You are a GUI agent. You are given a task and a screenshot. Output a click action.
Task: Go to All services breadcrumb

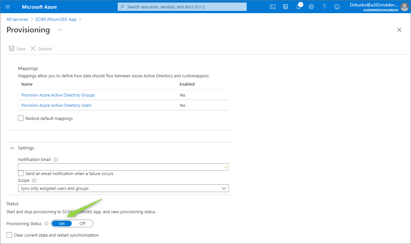click(17, 19)
